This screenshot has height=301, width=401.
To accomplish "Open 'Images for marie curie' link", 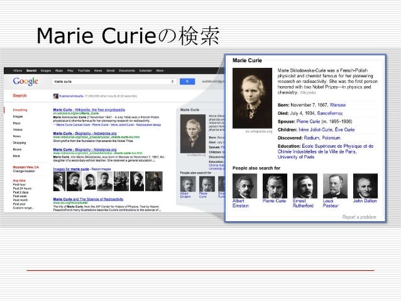I will point(71,169).
